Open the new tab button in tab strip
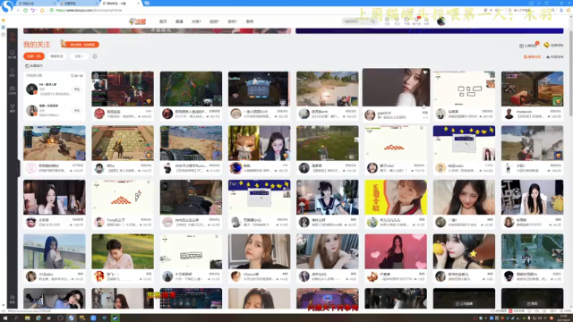This screenshot has width=573, height=322. [x=147, y=3]
